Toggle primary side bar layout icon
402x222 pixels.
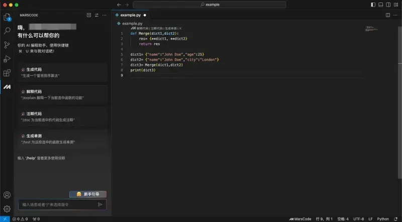pos(373,5)
